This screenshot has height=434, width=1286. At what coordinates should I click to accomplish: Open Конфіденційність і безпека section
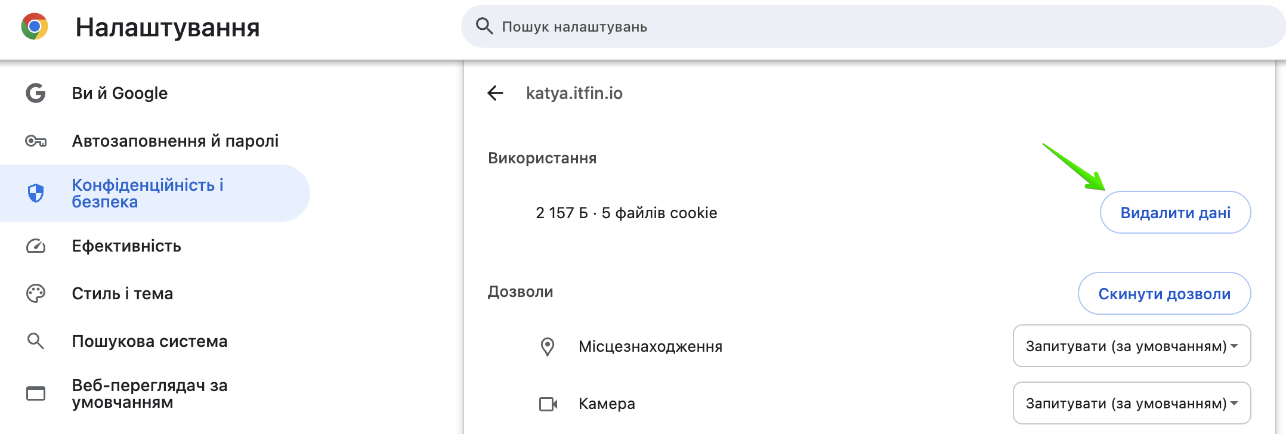click(155, 193)
